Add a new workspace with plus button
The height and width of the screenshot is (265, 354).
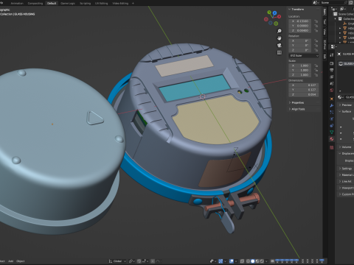point(133,3)
